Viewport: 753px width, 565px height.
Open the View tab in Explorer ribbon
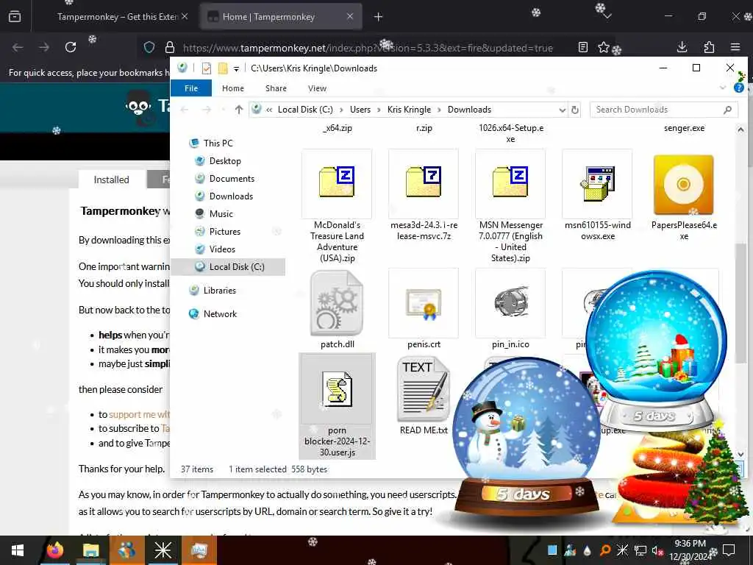[318, 88]
